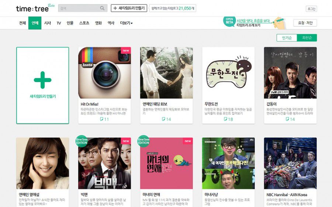Open the 타임트리 소개 보기 link

click(x=248, y=25)
